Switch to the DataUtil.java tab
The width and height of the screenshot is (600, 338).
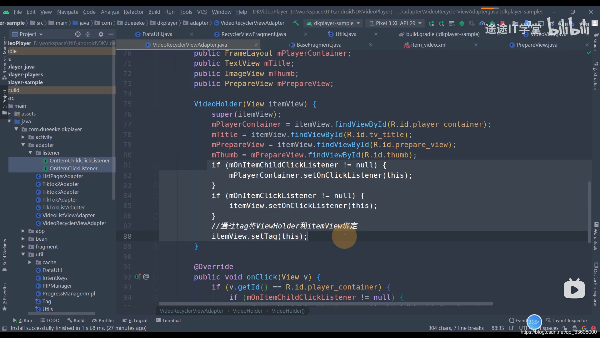tap(157, 34)
